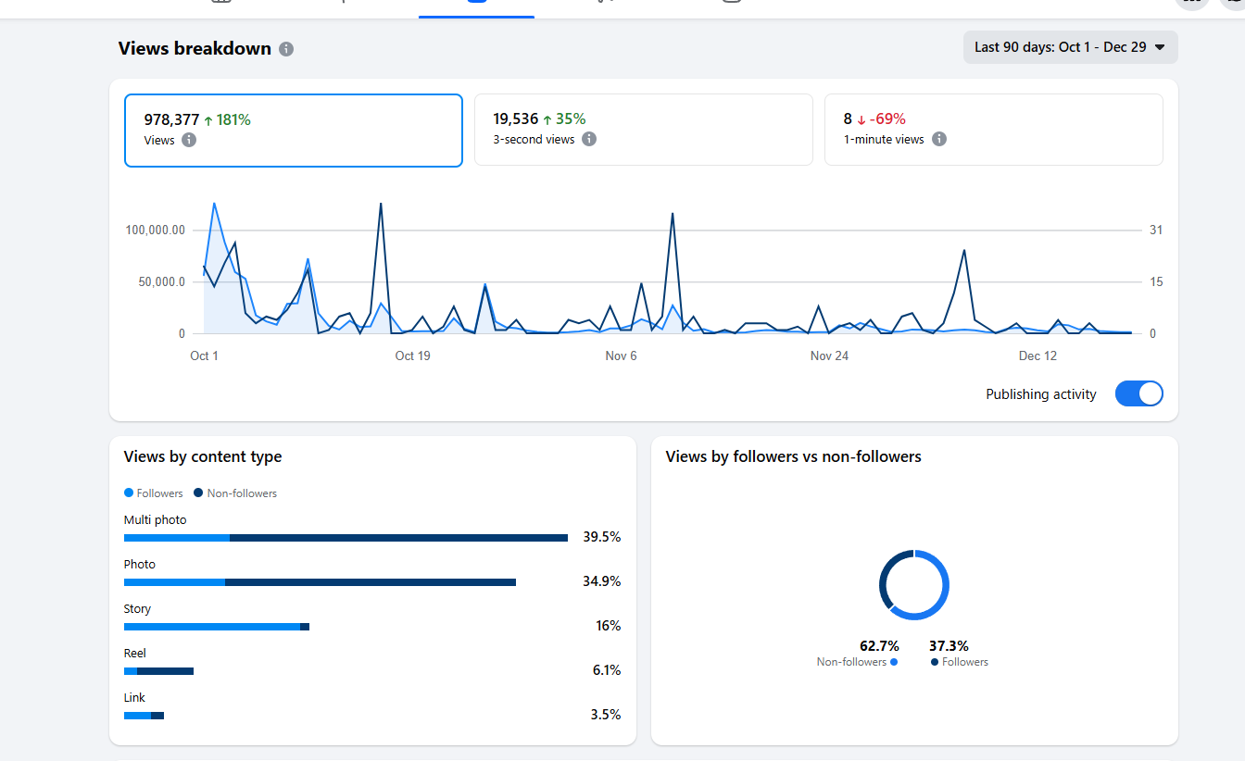Click the Followers legend dot under content type

click(x=129, y=493)
